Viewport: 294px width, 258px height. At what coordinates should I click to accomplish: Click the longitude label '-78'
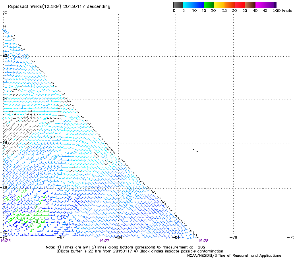233,237
